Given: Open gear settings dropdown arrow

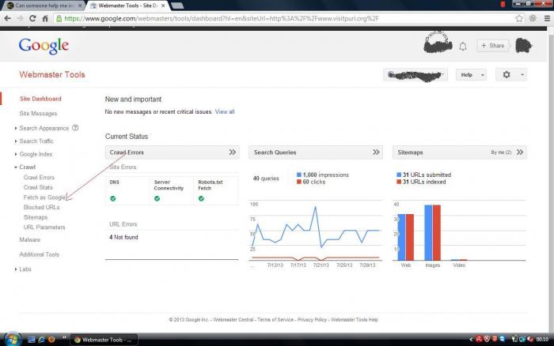Looking at the screenshot, I should 522,75.
